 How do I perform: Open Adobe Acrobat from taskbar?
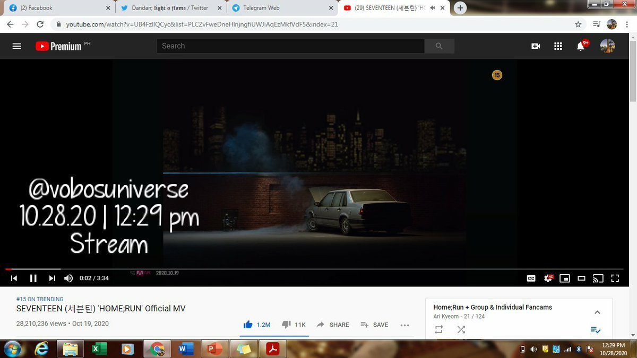coord(272,349)
